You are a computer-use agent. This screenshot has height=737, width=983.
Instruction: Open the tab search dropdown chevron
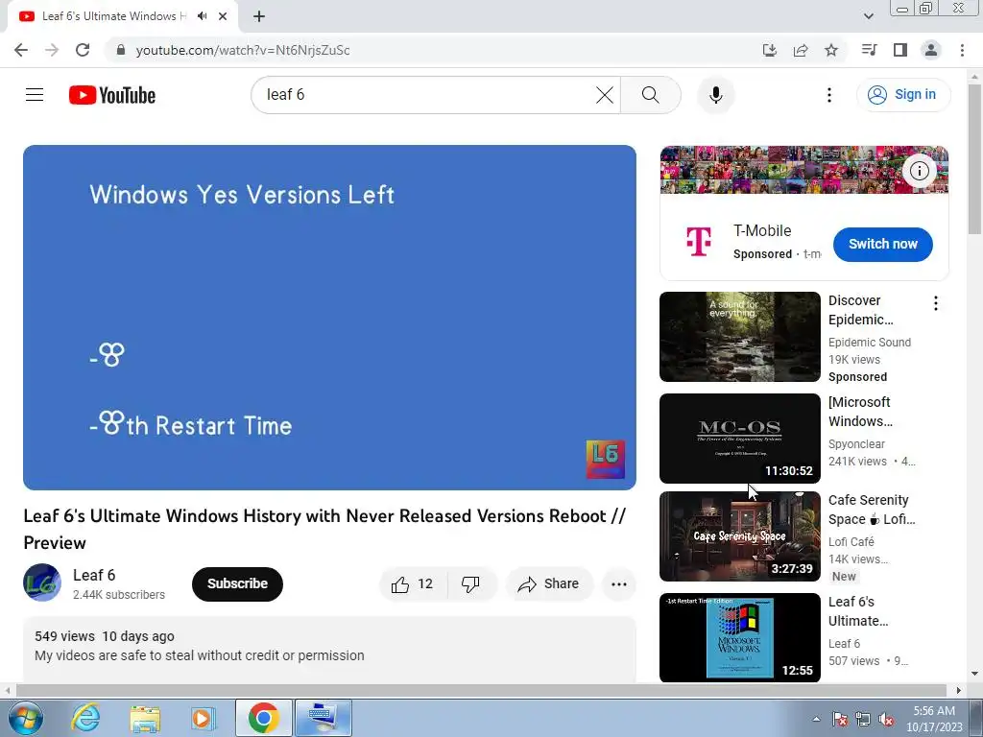[868, 16]
